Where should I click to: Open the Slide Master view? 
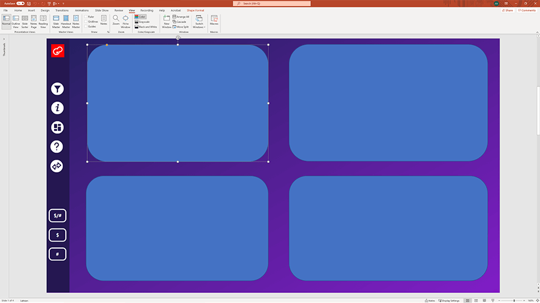pyautogui.click(x=56, y=21)
